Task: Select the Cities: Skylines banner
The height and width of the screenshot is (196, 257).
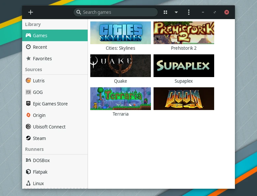Action: point(121,33)
